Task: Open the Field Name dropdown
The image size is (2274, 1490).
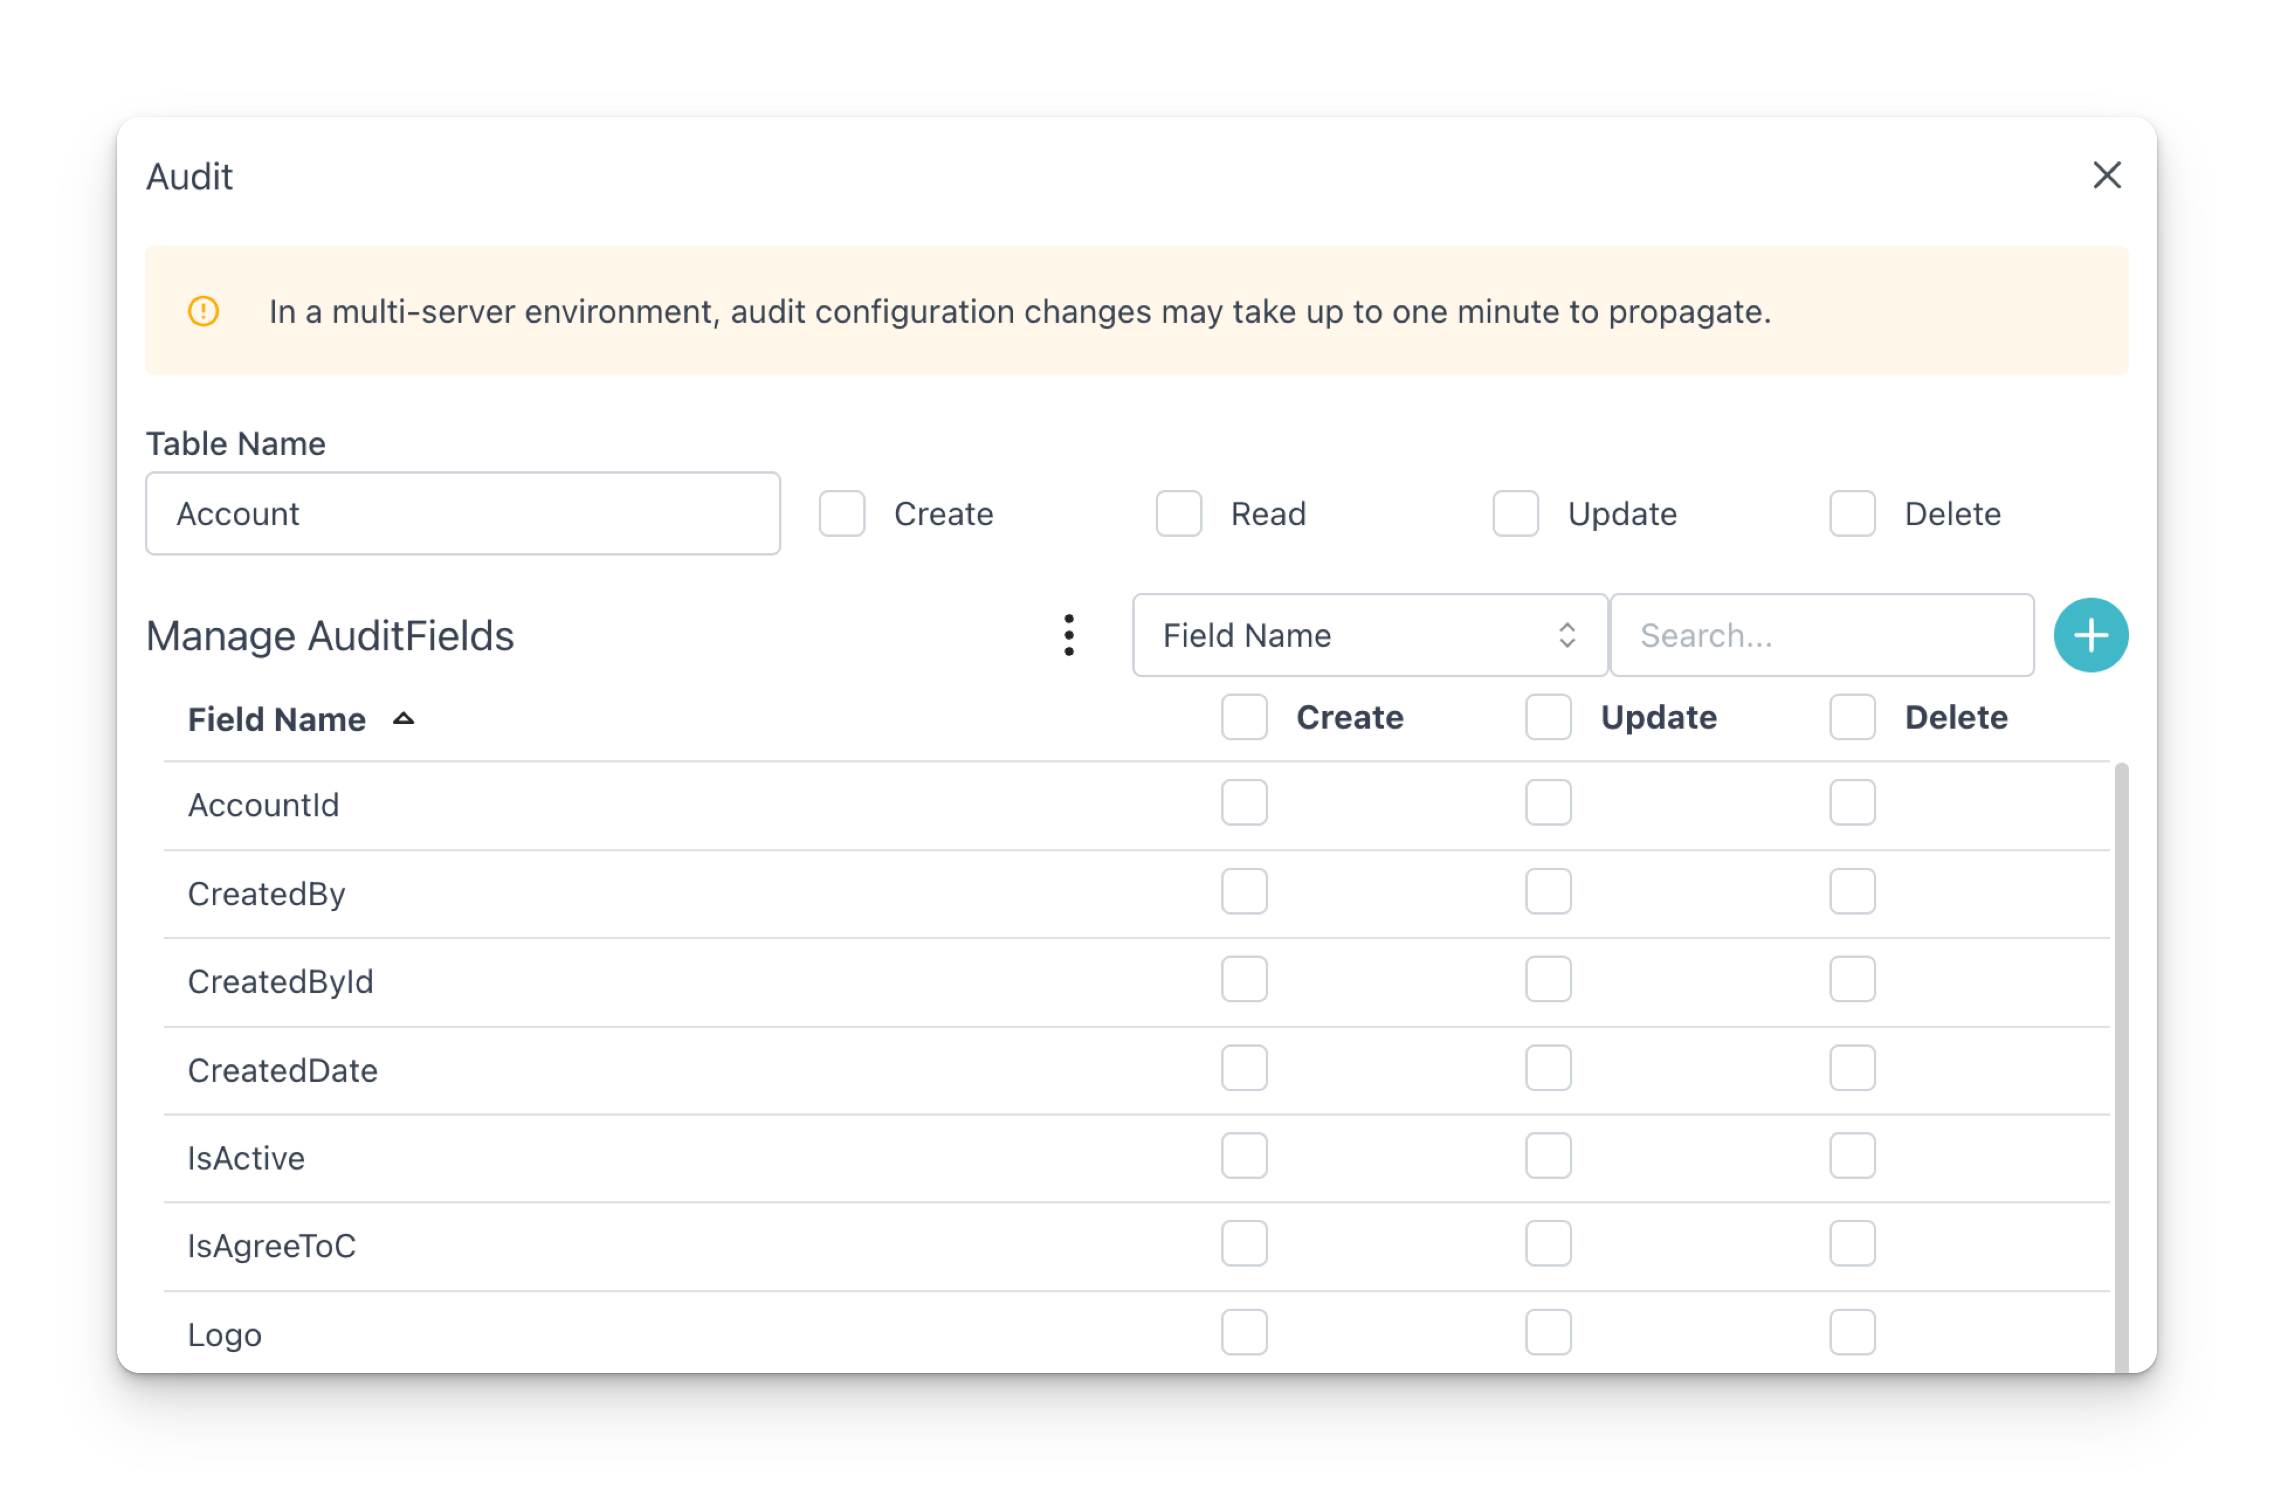Action: coord(1369,635)
